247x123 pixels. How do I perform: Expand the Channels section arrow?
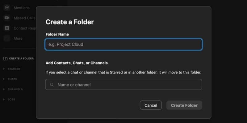[x=4, y=89]
